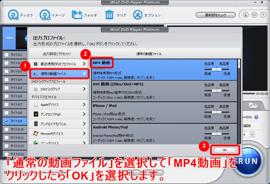The image size is (270, 184).
Task: Expand 通常の動画ファイル arrow
Action: (x=84, y=73)
